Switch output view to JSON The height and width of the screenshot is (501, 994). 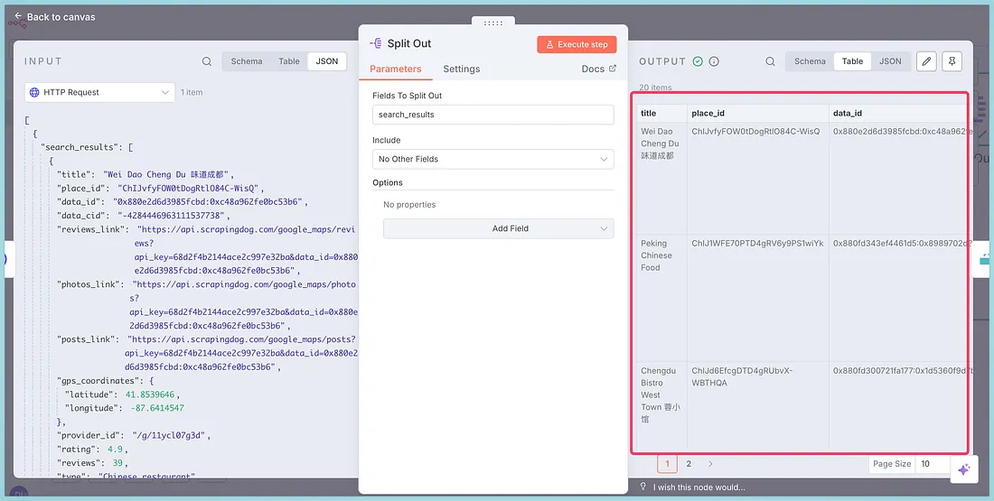890,61
